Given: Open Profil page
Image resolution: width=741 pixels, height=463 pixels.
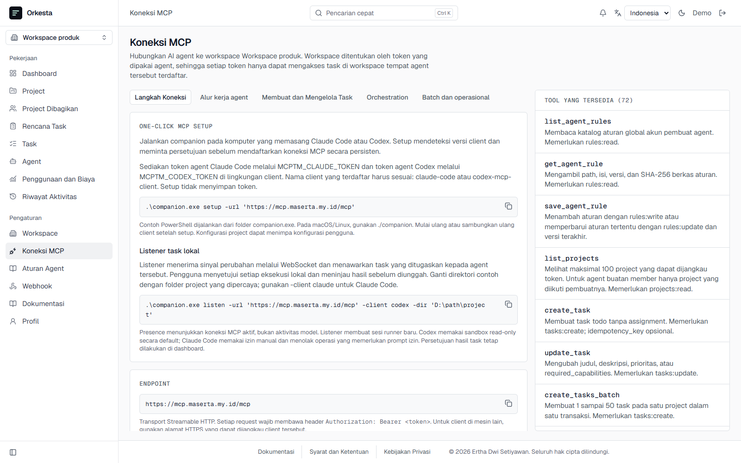Looking at the screenshot, I should 59,321.
